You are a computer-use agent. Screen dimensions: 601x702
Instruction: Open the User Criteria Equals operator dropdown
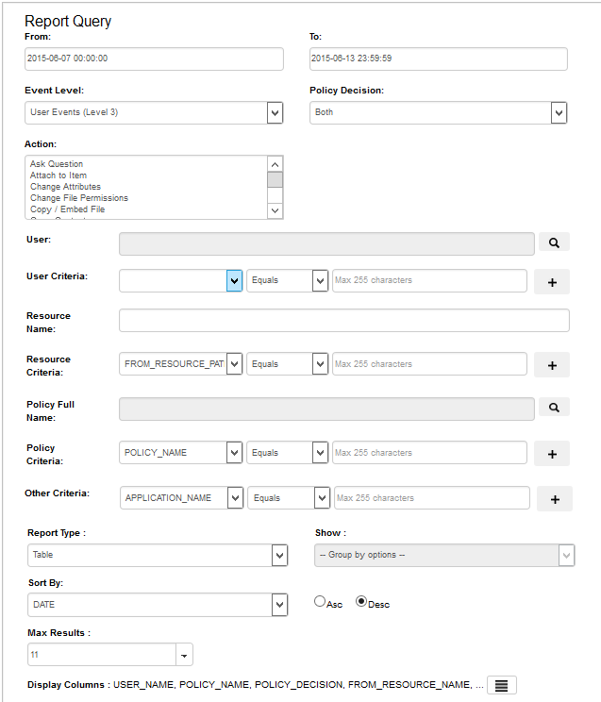[287, 281]
